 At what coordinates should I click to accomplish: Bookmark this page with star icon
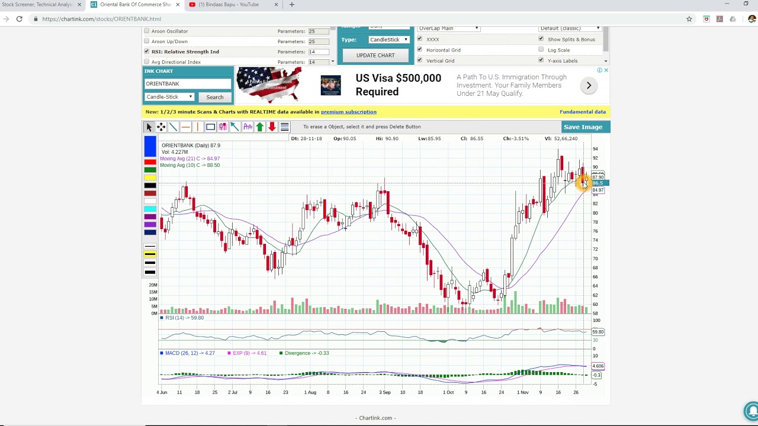689,19
